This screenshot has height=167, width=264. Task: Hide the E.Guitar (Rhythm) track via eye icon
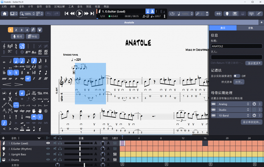(48, 149)
